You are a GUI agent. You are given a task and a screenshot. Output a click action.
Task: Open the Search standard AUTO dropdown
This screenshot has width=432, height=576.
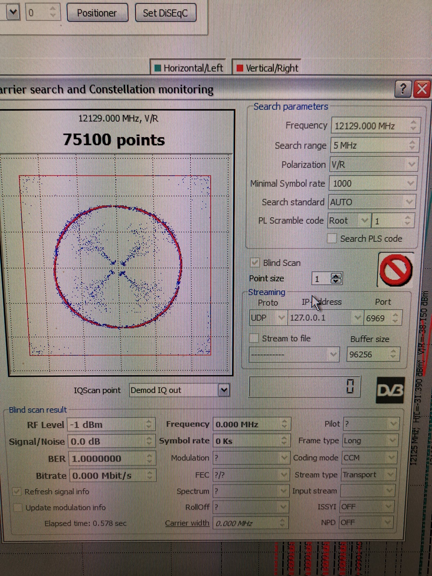372,202
